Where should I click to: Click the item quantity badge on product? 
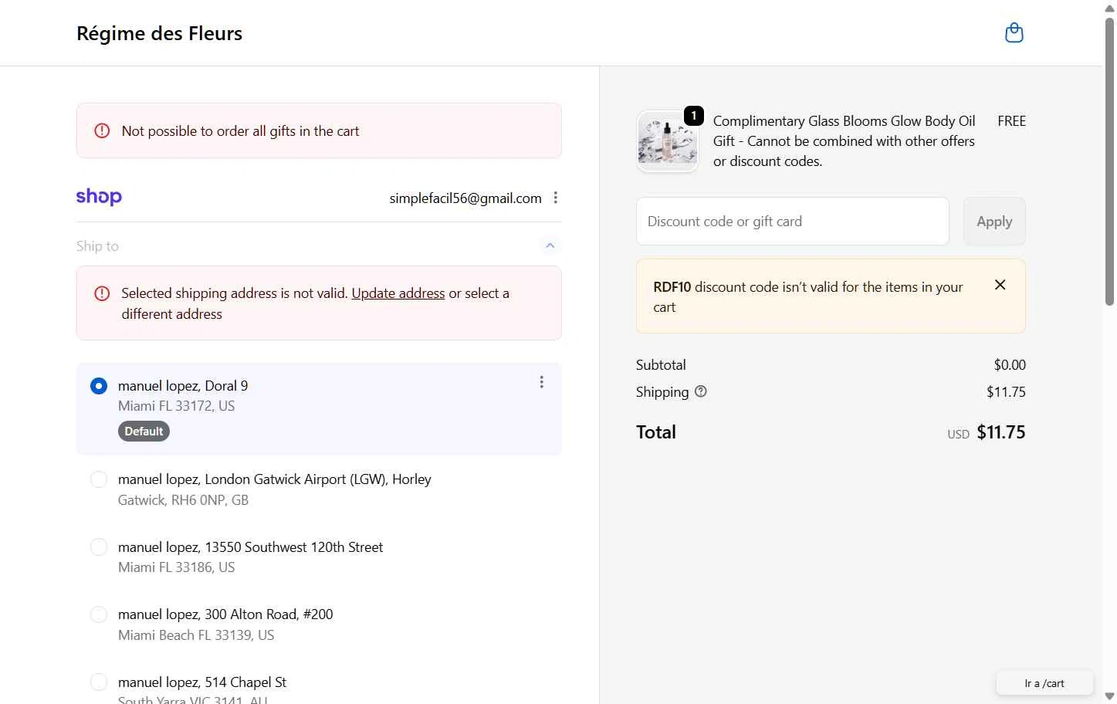tap(694, 116)
